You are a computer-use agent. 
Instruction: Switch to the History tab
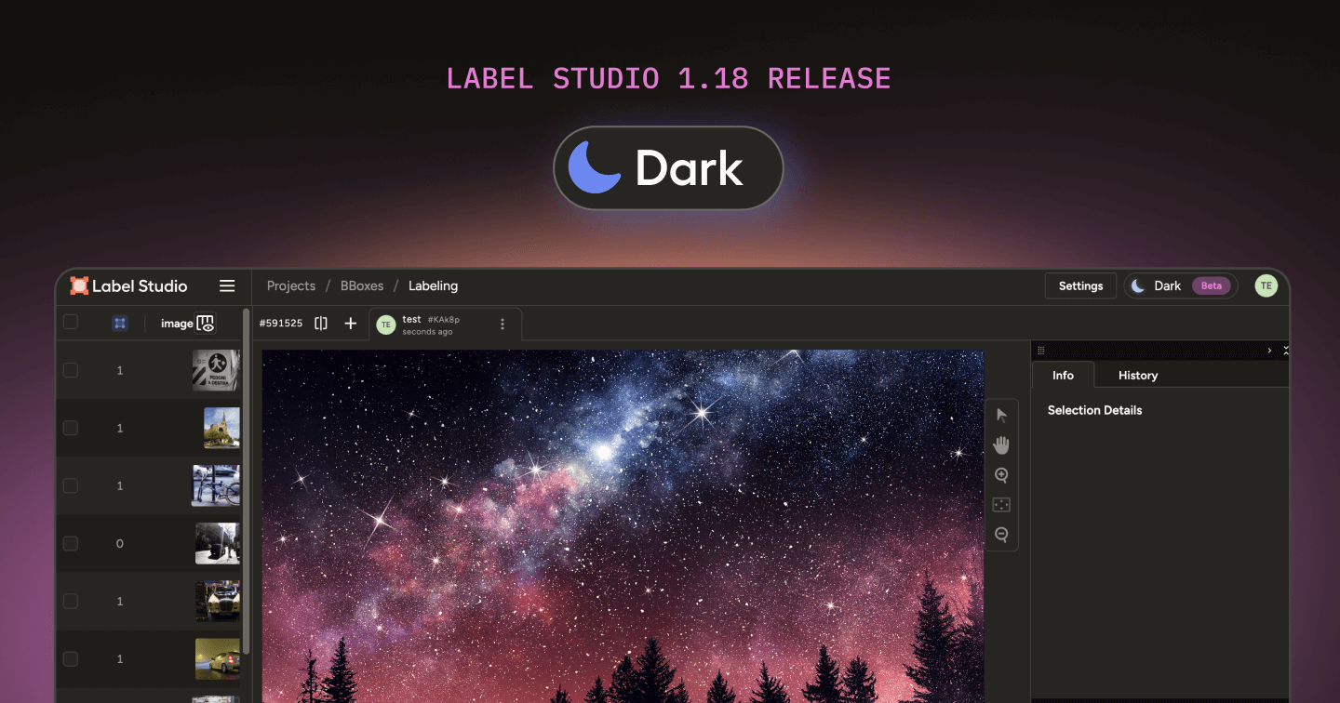(x=1137, y=375)
